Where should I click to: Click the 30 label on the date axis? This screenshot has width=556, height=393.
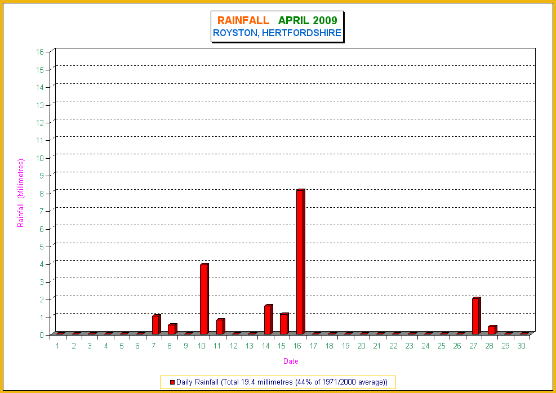[522, 346]
